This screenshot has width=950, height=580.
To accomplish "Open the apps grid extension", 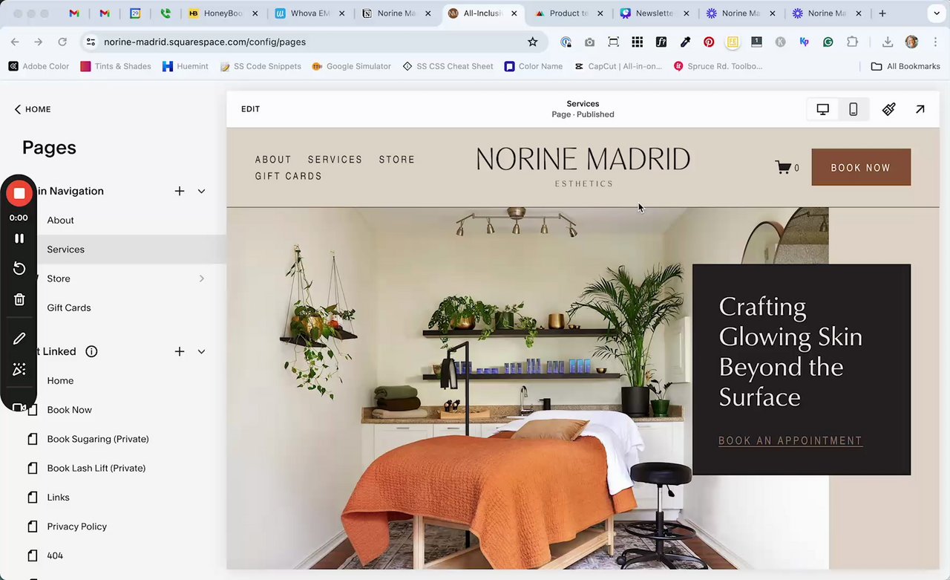I will pos(638,42).
